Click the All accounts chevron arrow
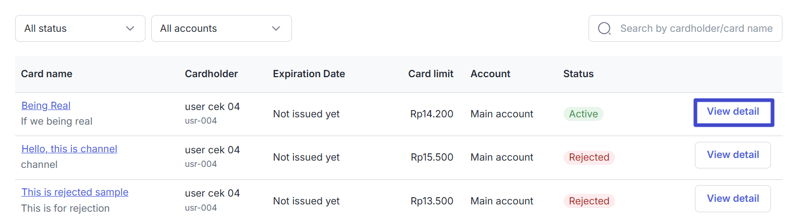Viewport: 796px width, 219px height. click(276, 29)
